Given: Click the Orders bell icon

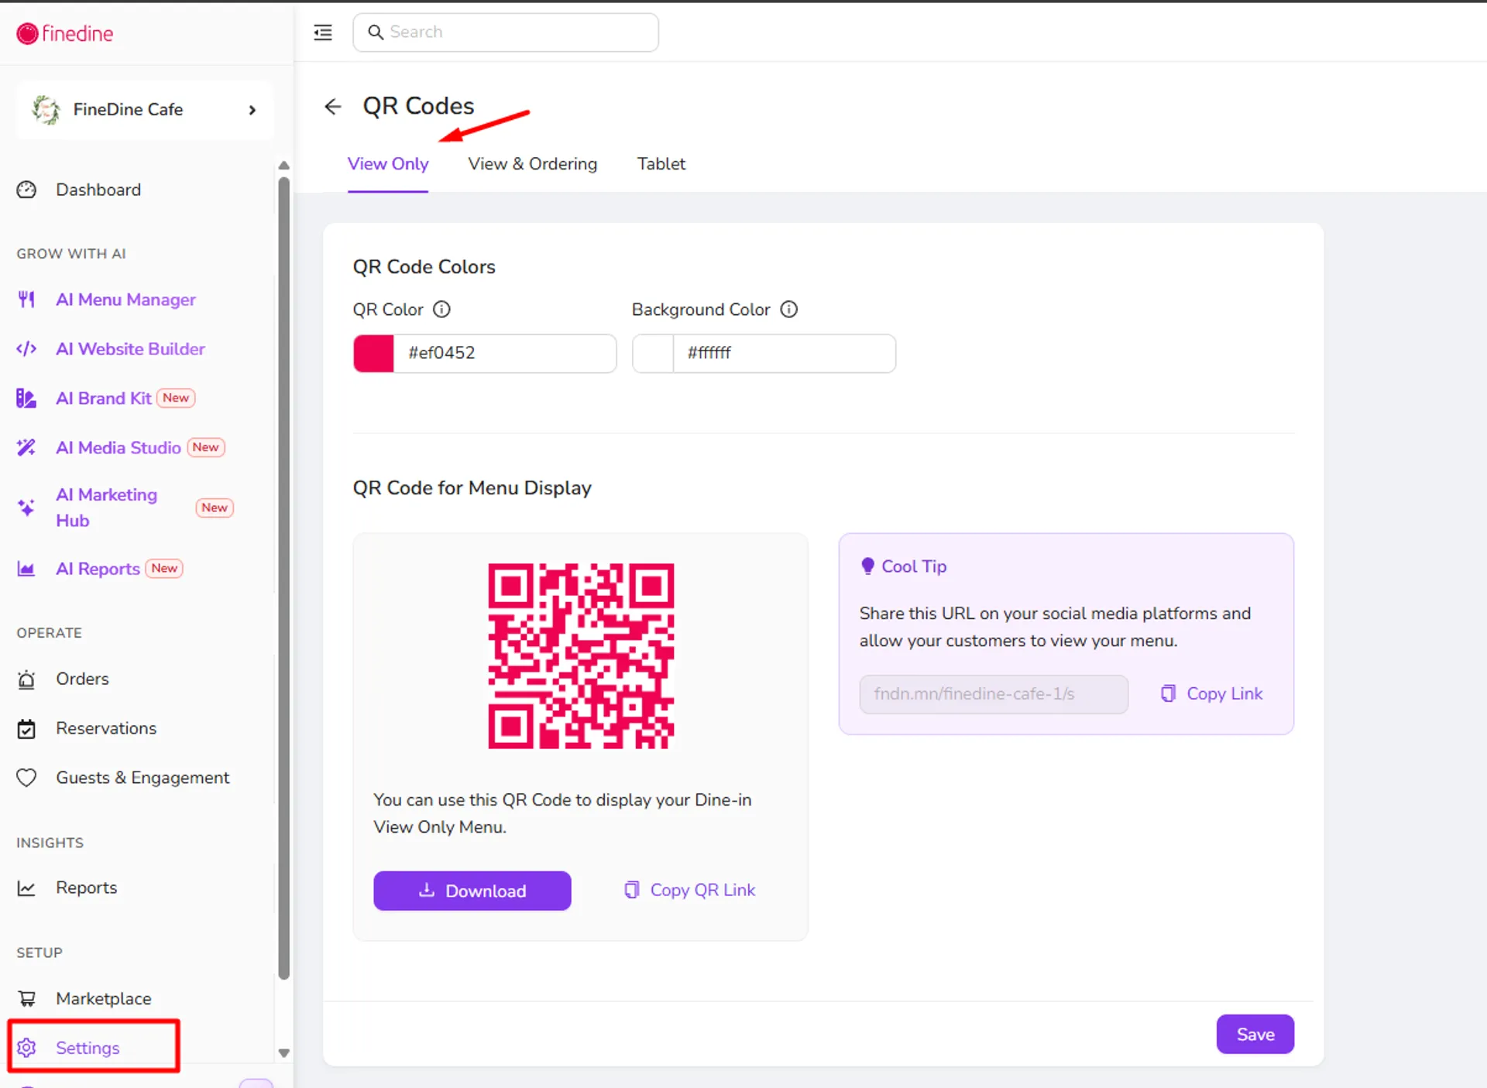Looking at the screenshot, I should click(26, 679).
